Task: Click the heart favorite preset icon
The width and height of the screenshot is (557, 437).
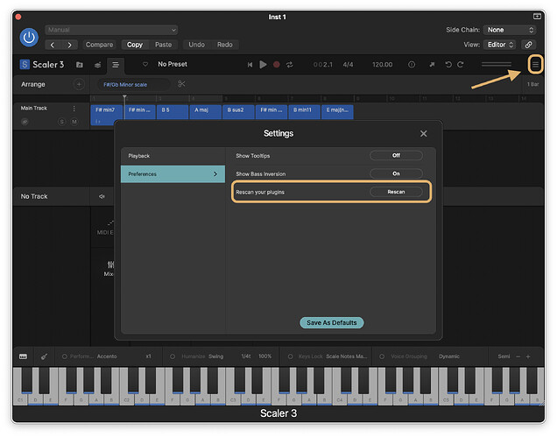Action: pyautogui.click(x=145, y=65)
